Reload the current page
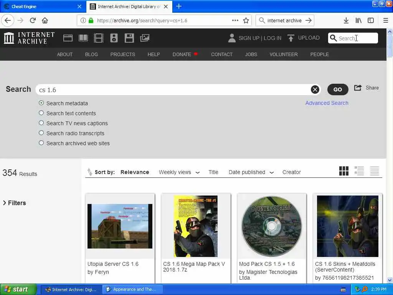The height and width of the screenshot is (295, 393). (x=33, y=20)
